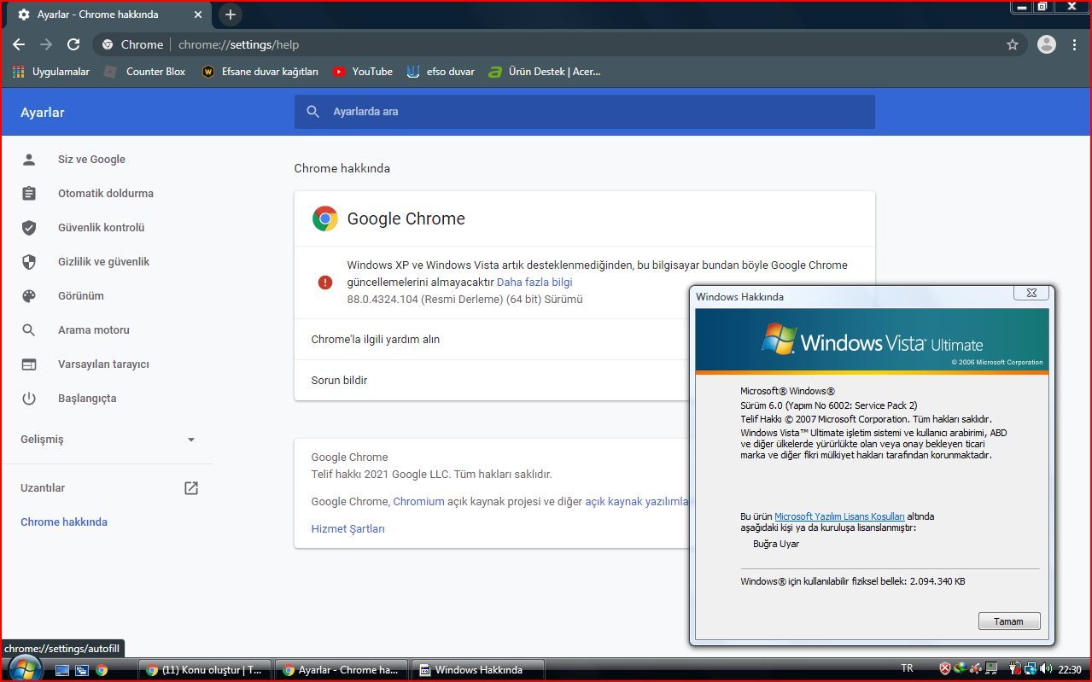Image resolution: width=1092 pixels, height=682 pixels.
Task: Open the Chrome profile avatar menu
Action: coord(1047,44)
